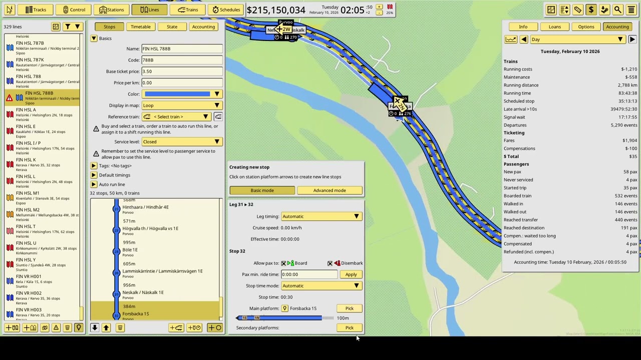The image size is (641, 360).
Task: Open the Schedules panel
Action: pos(226,9)
